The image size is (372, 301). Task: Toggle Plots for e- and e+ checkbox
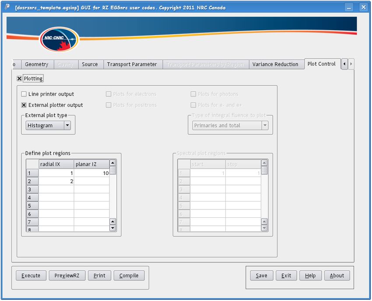(x=193, y=105)
